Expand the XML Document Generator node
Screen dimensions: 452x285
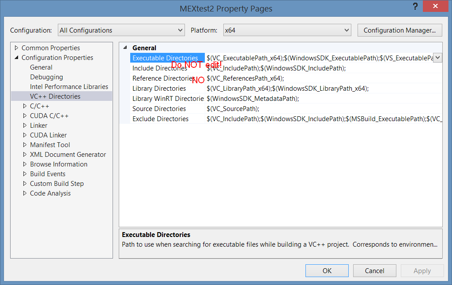[25, 155]
